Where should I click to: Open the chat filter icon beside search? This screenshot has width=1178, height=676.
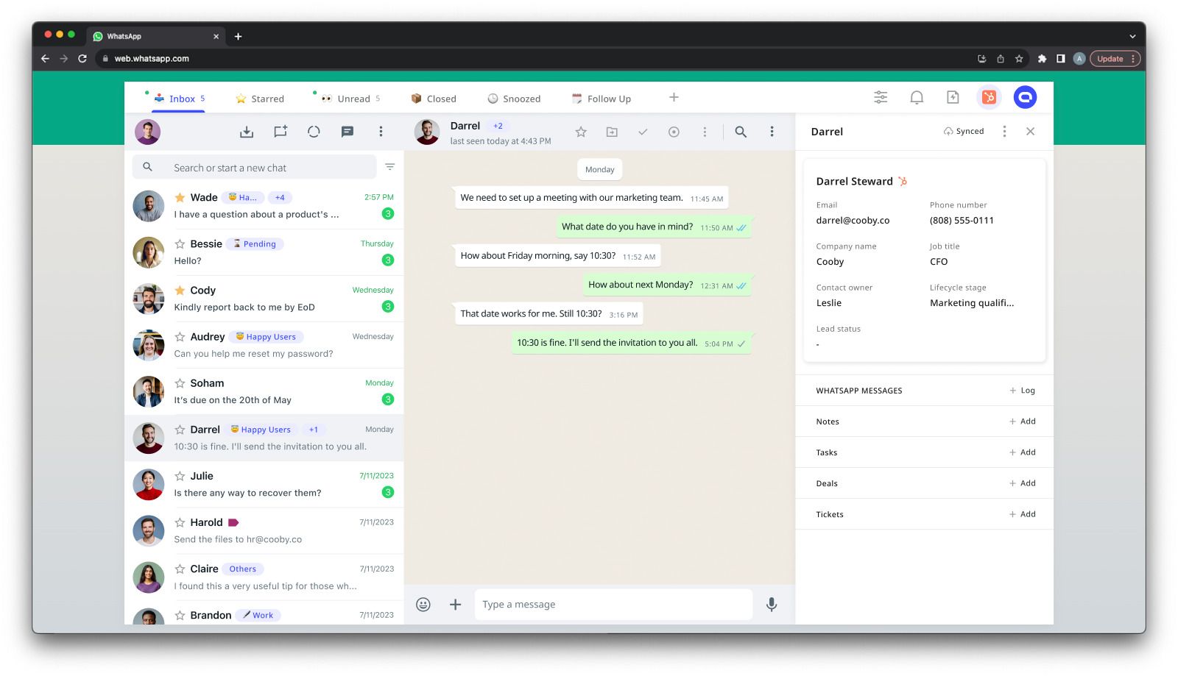click(390, 167)
